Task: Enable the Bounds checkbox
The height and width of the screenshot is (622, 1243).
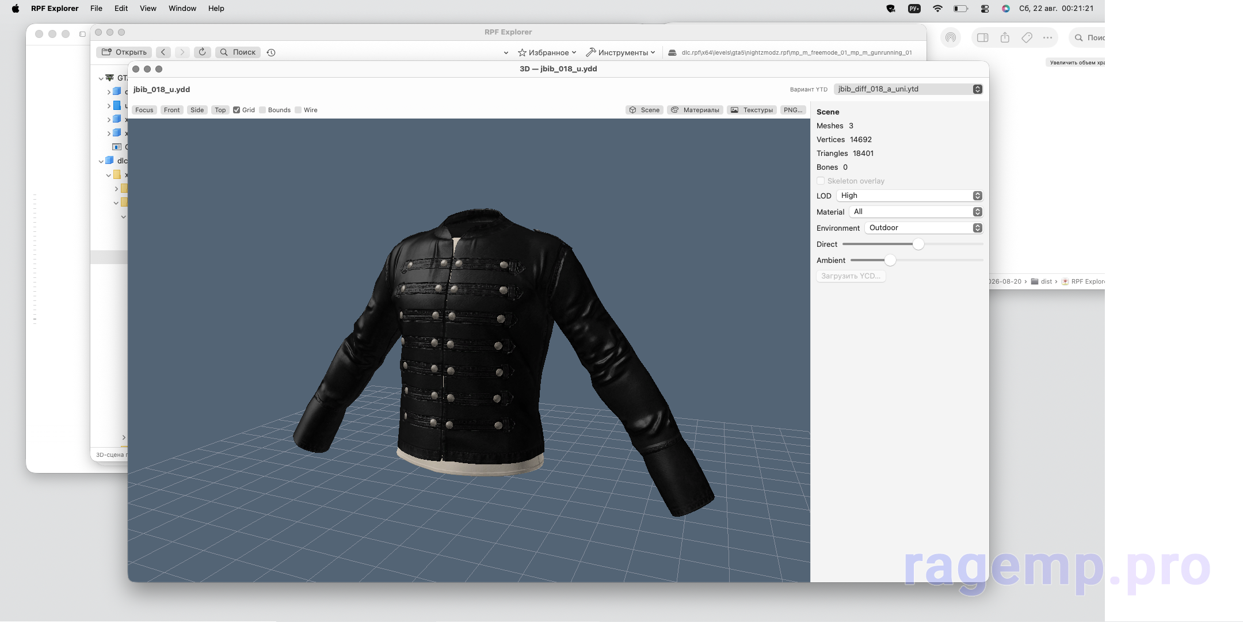Action: pos(262,110)
